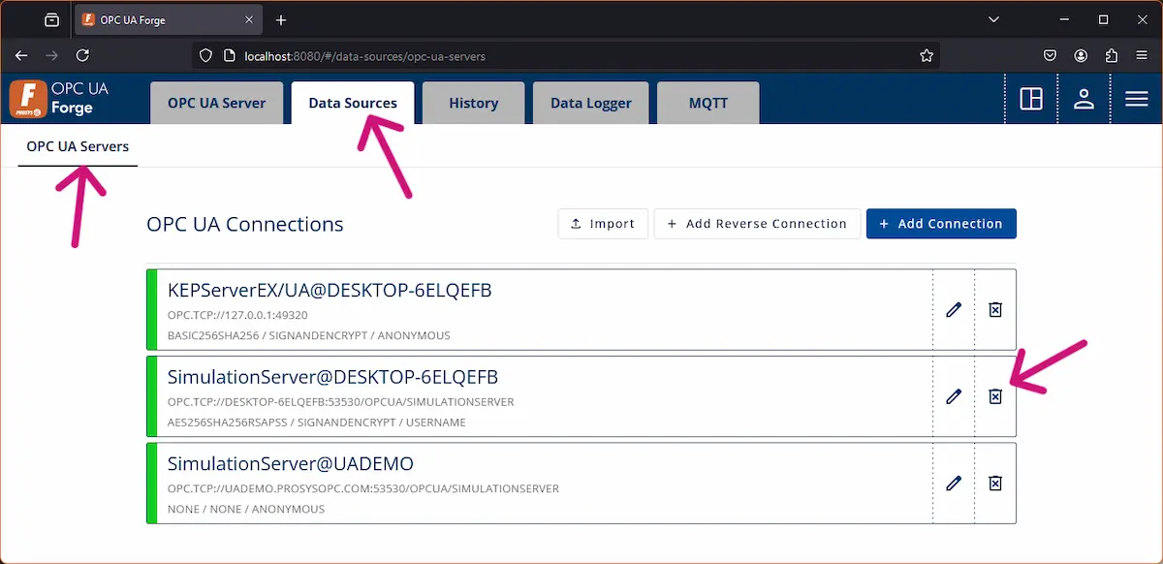Delete the KEPServerEX/UA@DESKTOP-6ELQEFB connection

coord(995,309)
